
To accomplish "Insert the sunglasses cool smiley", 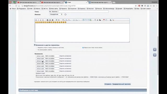I will tap(50, 22).
